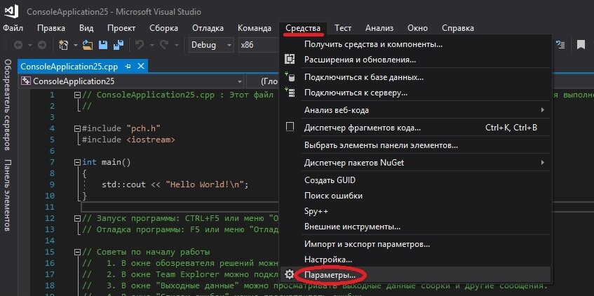This screenshot has height=296, width=594.
Task: Open the Панель элементов side panel tab
Action: (8, 195)
